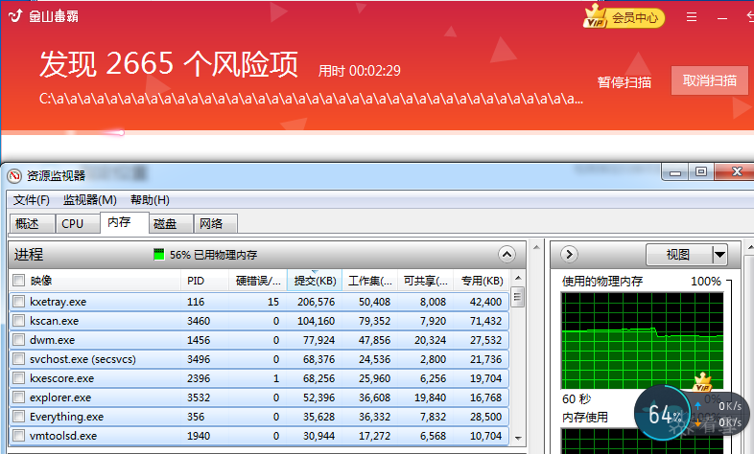Click the VIP crown on floating ball
Screen dimensions: 754x454
(702, 382)
